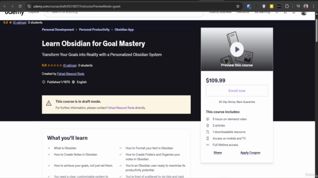Click the browser back arrow
Viewport: 318px width, 178px height.
4,6
